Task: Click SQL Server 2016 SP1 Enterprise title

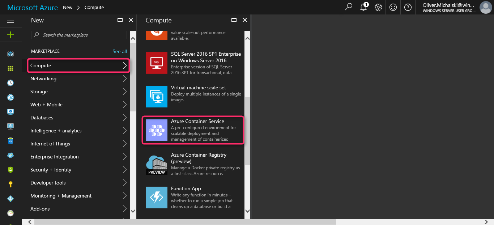Action: (206, 57)
